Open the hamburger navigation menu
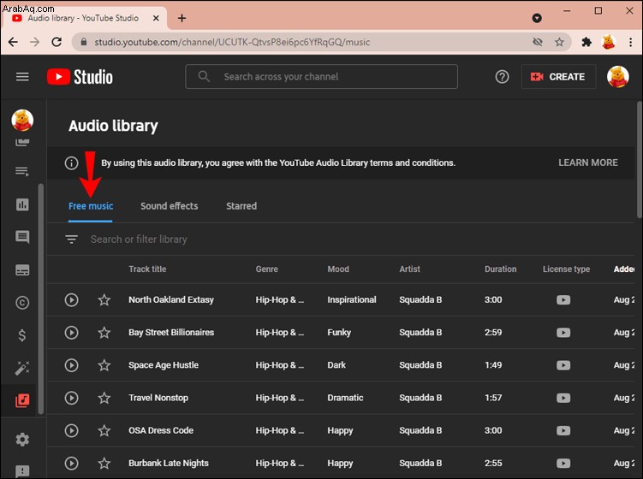643x479 pixels. point(22,77)
